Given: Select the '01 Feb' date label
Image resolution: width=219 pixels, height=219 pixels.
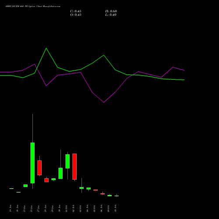Looking at the screenshot, I should coord(67,208).
